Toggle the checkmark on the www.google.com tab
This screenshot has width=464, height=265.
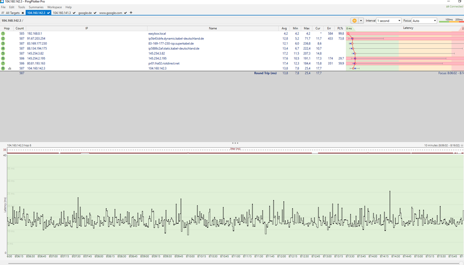125,13
